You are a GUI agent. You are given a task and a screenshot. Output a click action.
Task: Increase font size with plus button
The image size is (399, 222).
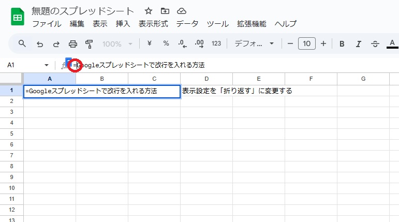coord(323,43)
